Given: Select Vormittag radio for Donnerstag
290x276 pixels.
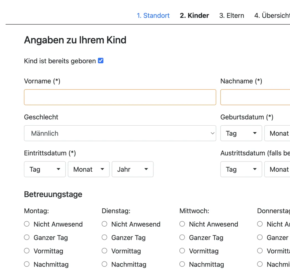Looking at the screenshot, I should [260, 251].
